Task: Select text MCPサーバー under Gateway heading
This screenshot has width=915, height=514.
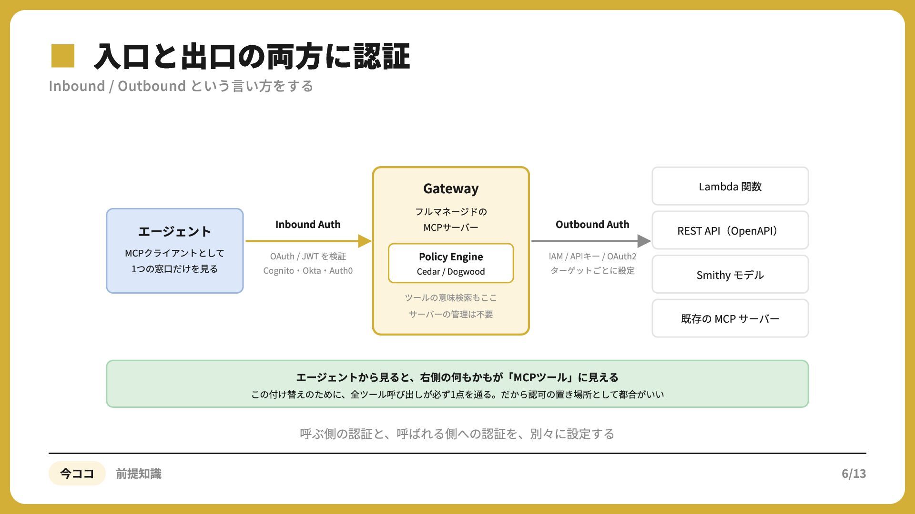Action: point(451,227)
